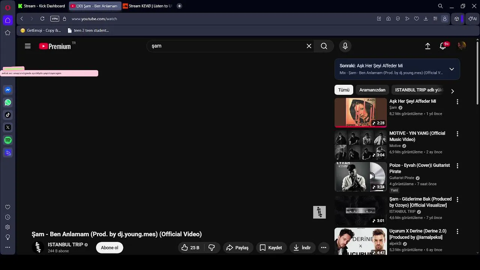Screen dimensions: 480x270
Task: Subscribe with the Abone ol button
Action: tap(109, 247)
